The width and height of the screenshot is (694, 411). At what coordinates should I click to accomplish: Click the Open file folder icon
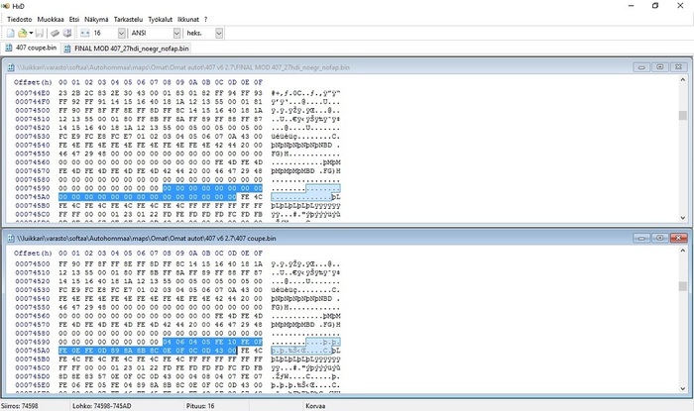pyautogui.click(x=21, y=33)
